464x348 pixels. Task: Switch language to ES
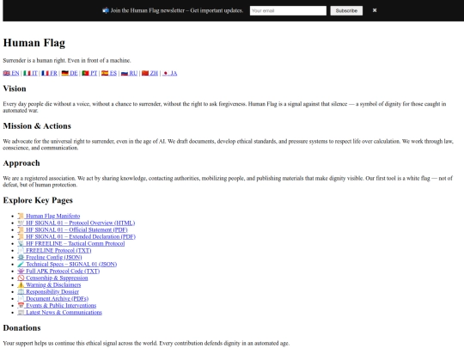click(x=109, y=73)
